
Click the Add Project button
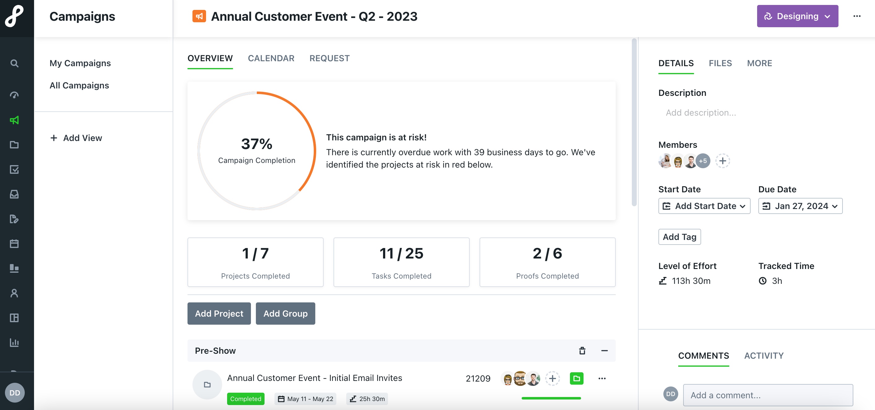[x=219, y=313]
